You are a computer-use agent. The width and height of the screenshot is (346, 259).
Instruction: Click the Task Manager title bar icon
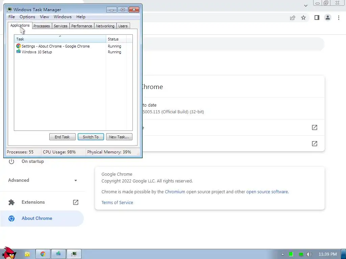tap(9, 9)
